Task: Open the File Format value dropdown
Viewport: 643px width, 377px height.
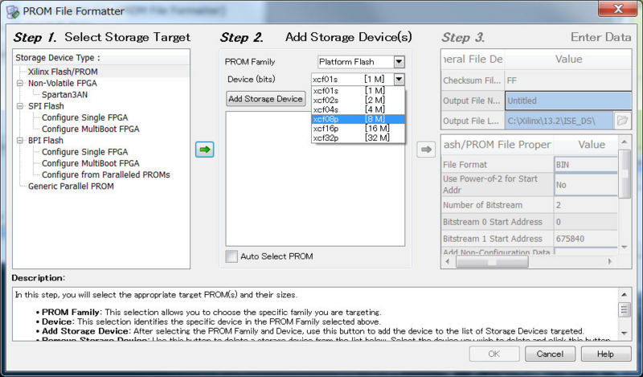Action: tap(586, 165)
